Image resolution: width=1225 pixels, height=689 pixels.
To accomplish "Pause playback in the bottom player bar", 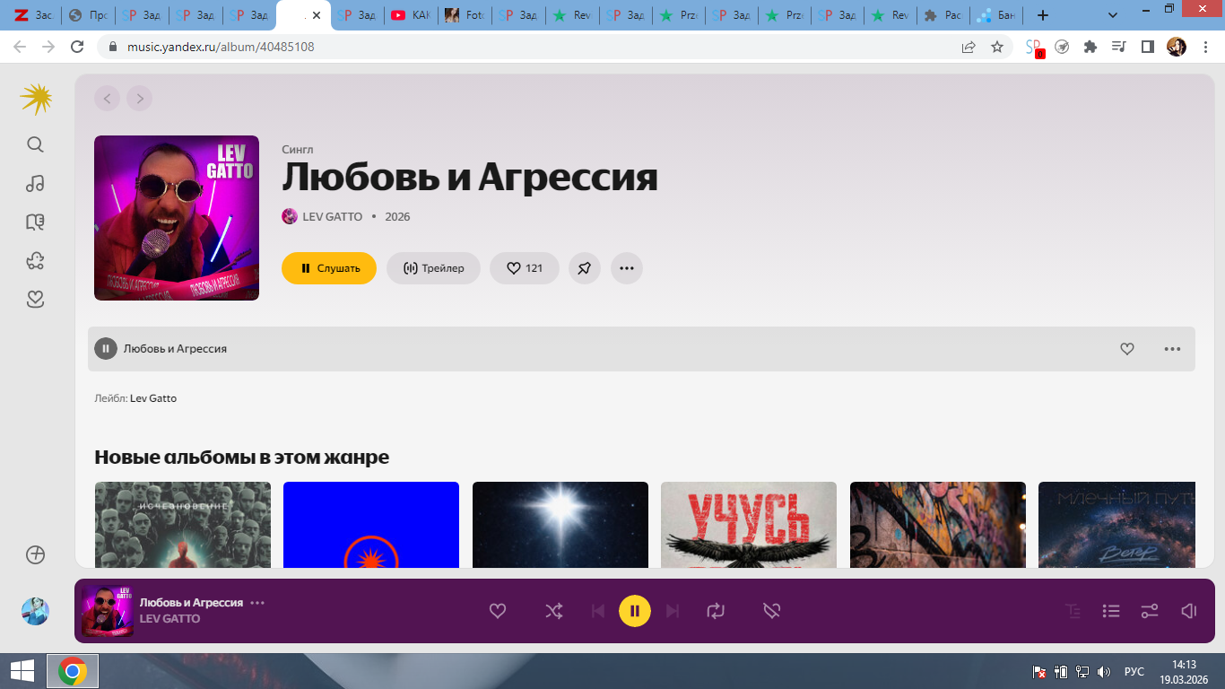I will (x=634, y=611).
